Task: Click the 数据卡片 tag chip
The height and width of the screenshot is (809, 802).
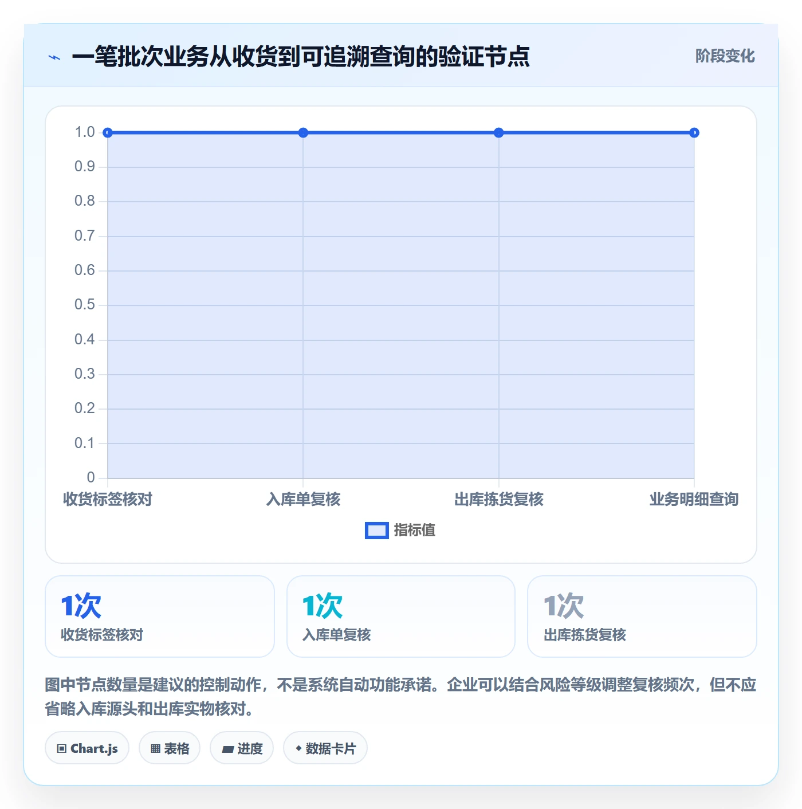Action: tap(325, 748)
